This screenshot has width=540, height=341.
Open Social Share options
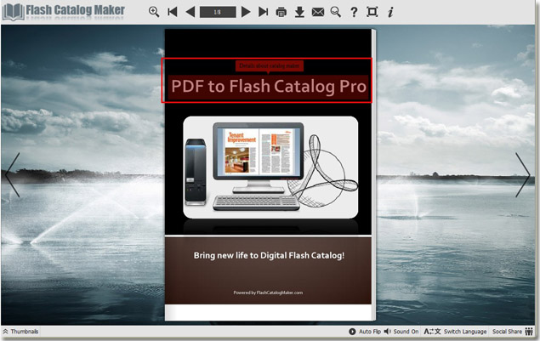click(x=513, y=332)
